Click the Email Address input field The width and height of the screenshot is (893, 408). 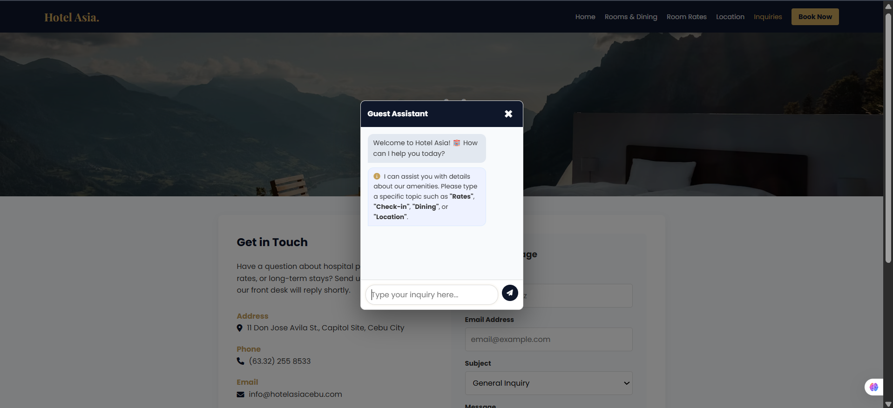click(x=548, y=340)
